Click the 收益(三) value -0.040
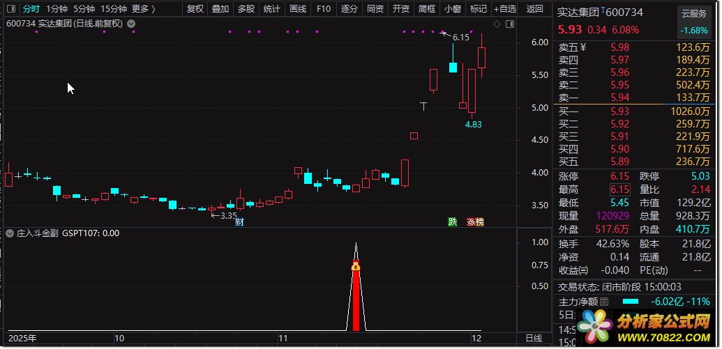The image size is (722, 349). click(615, 270)
